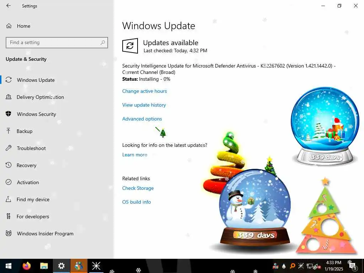This screenshot has height=273, width=364.
Task: Click the Change active hours link
Action: (x=144, y=91)
